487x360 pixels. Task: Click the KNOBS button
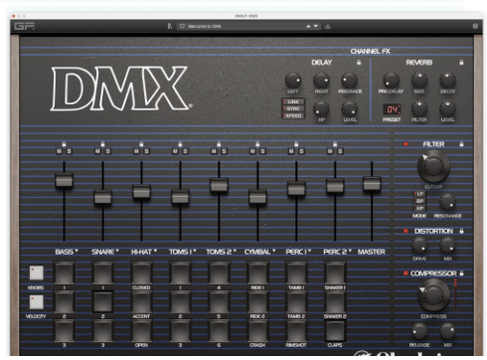point(37,272)
